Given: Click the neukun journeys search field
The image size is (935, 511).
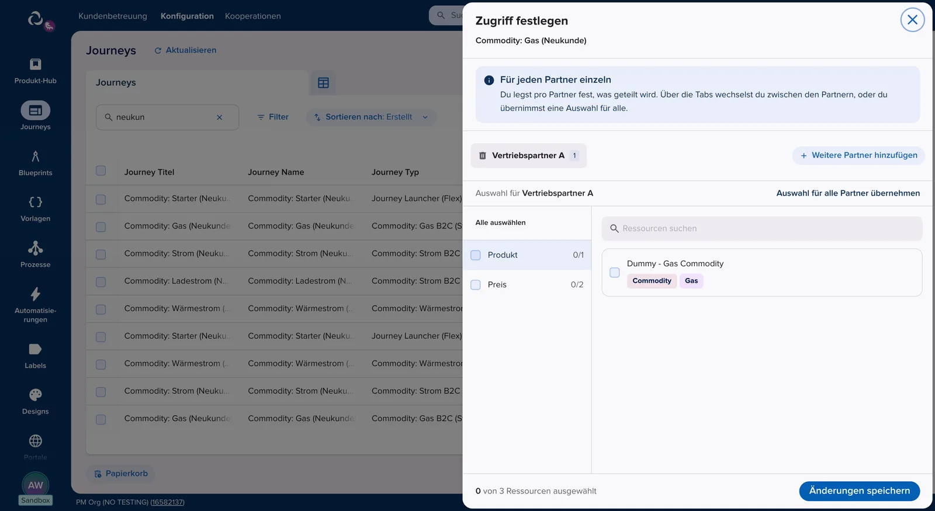Looking at the screenshot, I should click(x=167, y=117).
